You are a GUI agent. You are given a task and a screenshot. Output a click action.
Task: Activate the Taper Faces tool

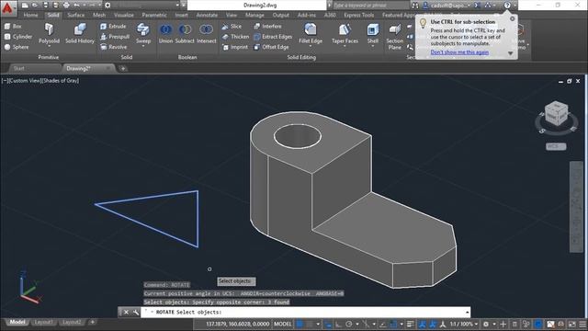click(345, 33)
